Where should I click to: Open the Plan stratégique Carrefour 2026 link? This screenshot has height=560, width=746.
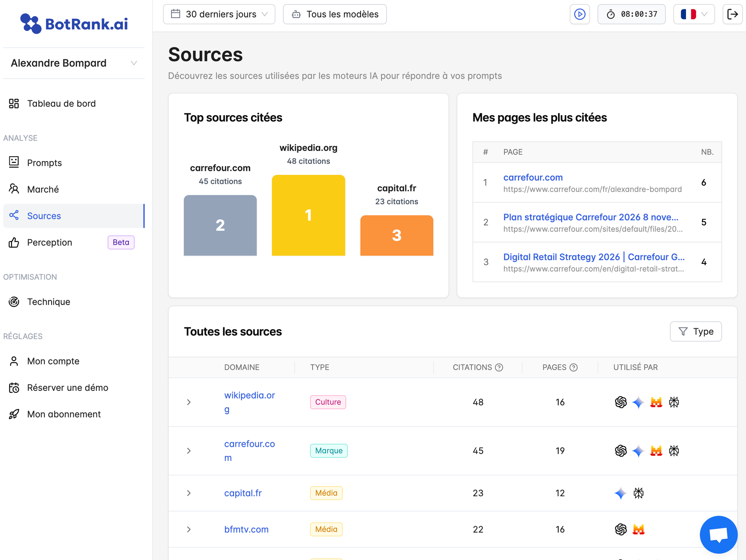pyautogui.click(x=590, y=217)
